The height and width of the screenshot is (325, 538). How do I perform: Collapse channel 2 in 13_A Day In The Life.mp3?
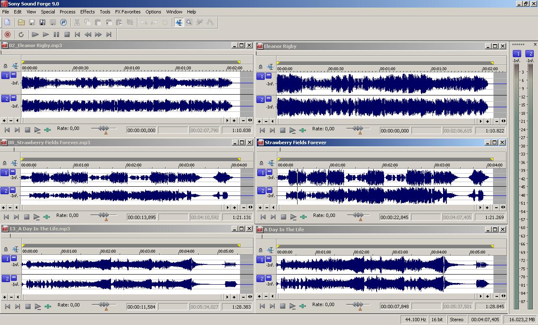14,278
